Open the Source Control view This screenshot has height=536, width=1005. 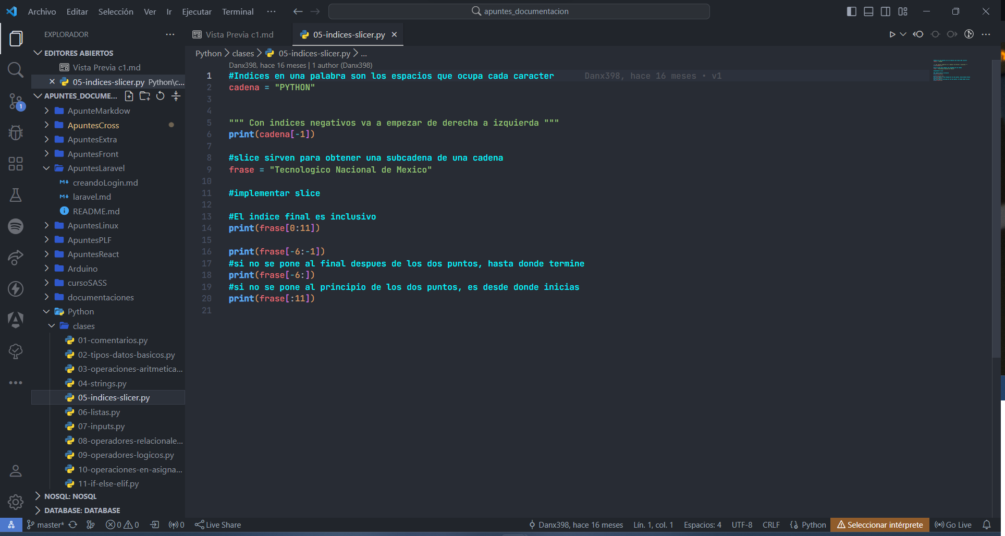tap(16, 101)
